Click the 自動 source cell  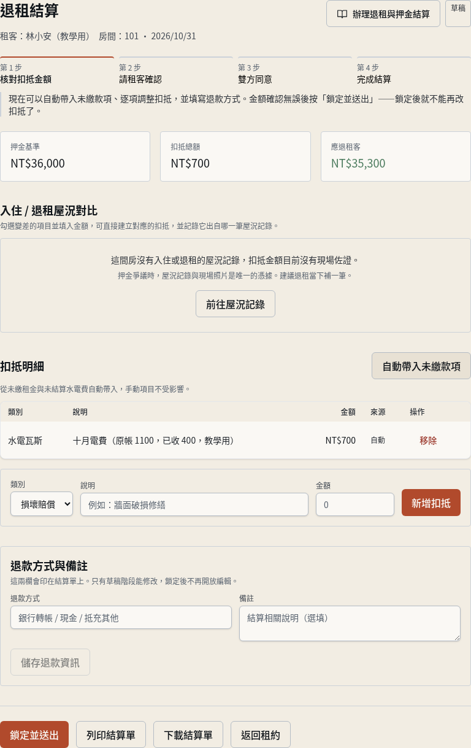[x=378, y=440]
